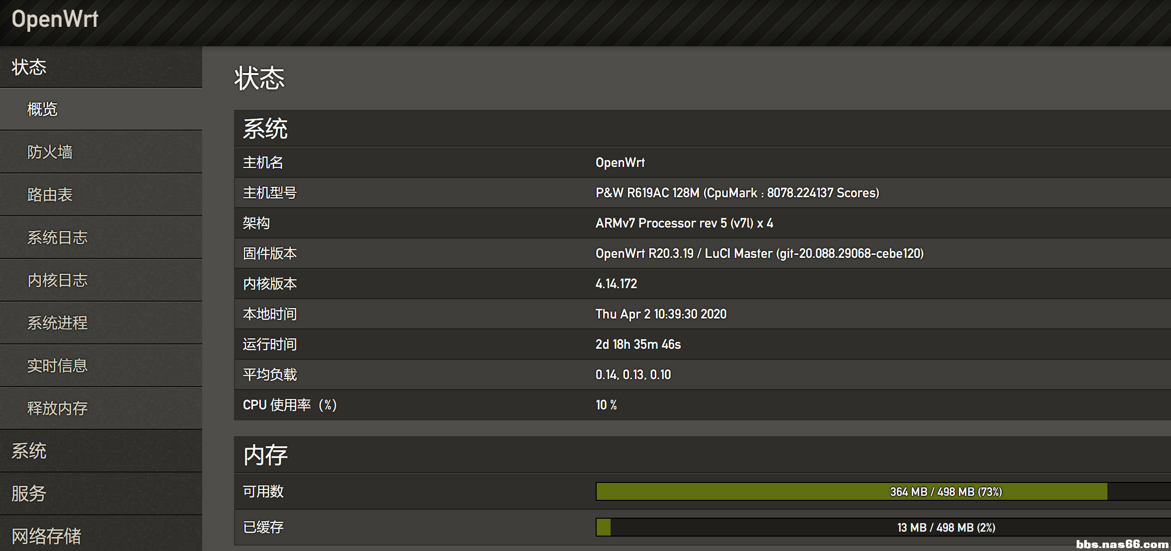Go to 路由表 routing table
The width and height of the screenshot is (1171, 551).
[50, 195]
